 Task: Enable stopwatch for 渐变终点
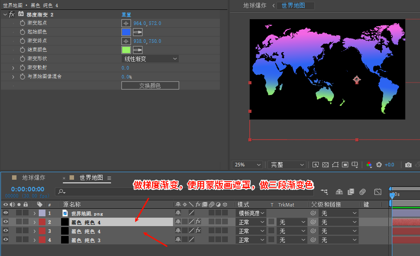22,41
